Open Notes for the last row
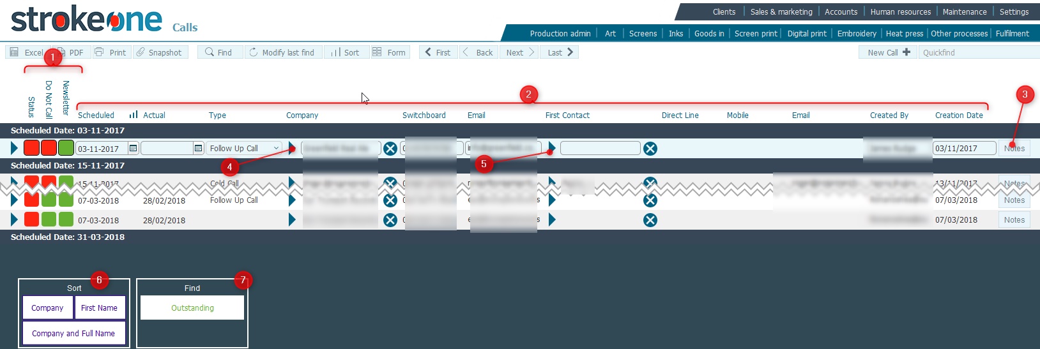 (1014, 219)
